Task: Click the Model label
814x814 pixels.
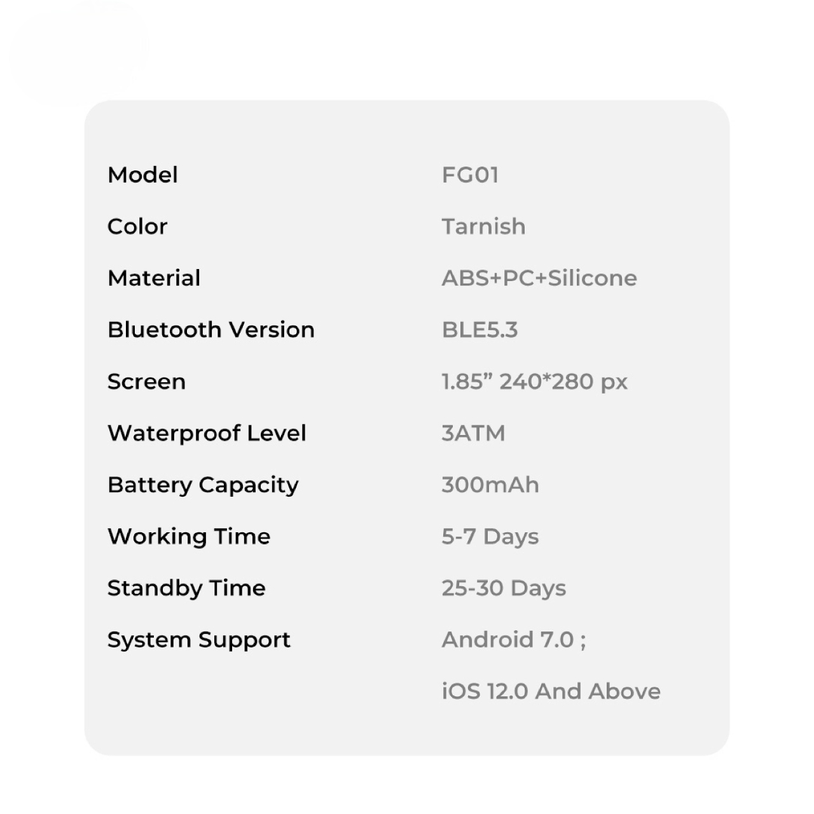Action: (142, 175)
